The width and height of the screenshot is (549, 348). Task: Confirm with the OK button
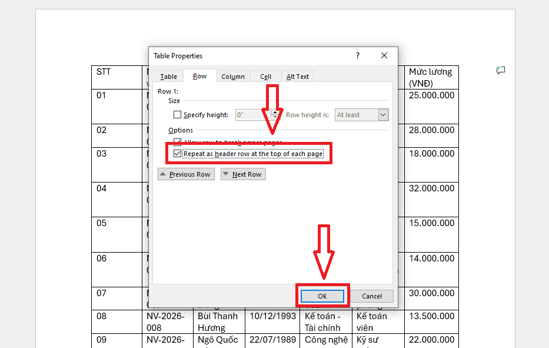click(x=322, y=296)
